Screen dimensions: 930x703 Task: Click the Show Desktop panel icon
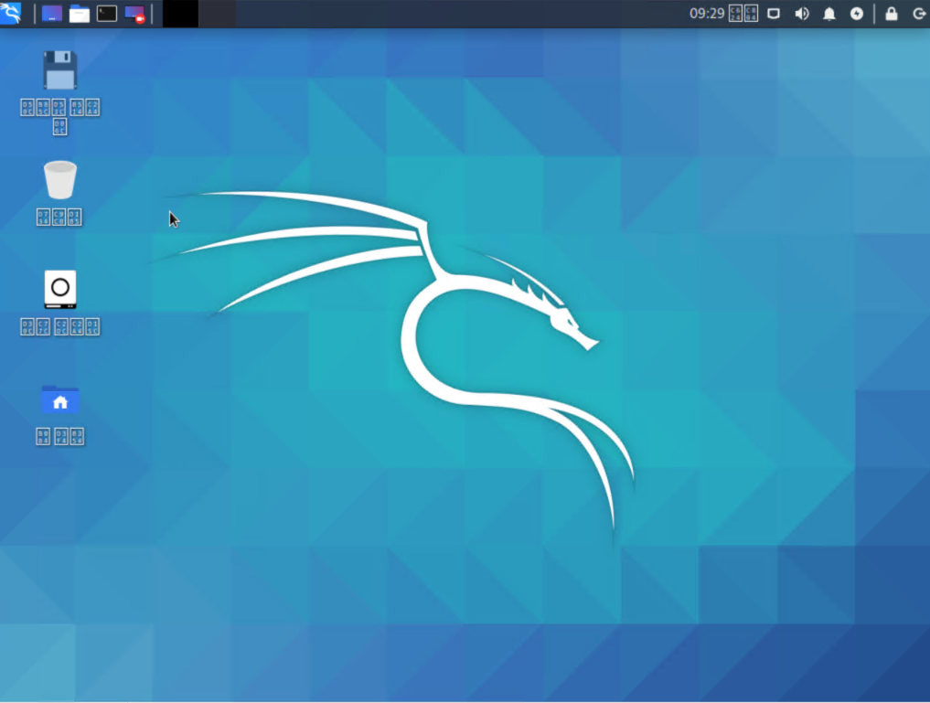click(51, 14)
